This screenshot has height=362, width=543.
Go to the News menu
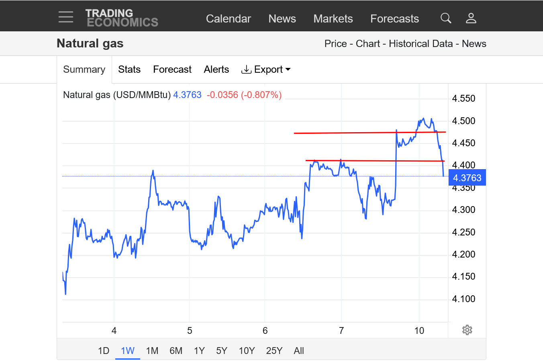click(x=282, y=19)
